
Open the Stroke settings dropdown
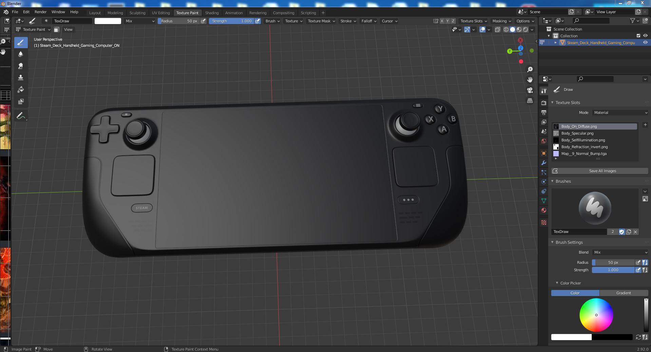(348, 21)
